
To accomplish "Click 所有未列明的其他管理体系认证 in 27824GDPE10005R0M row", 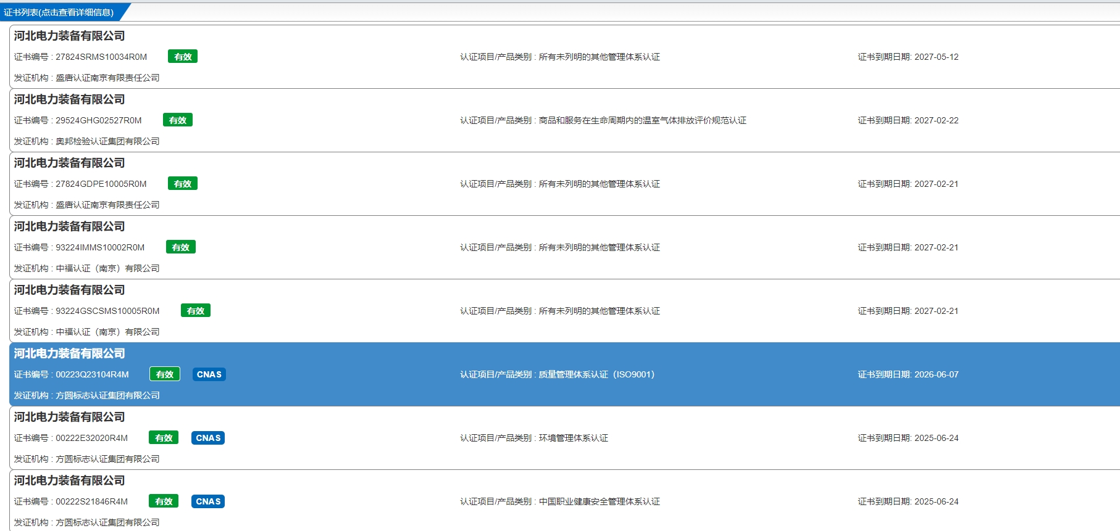I will click(600, 184).
